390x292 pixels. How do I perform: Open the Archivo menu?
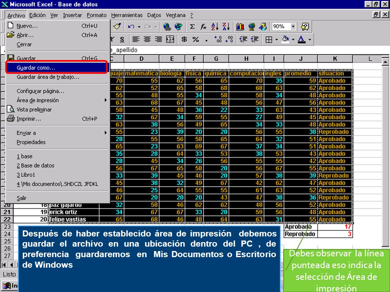[x=16, y=15]
